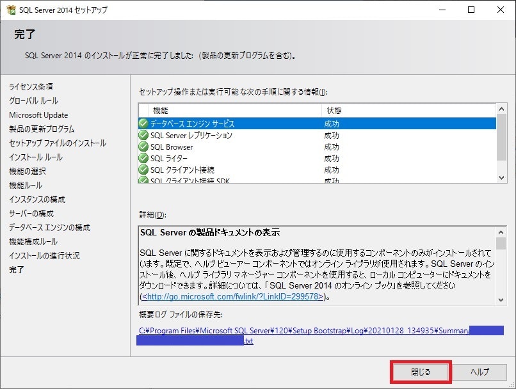This screenshot has width=516, height=389.
Task: Select the SQL クライアント接続 row
Action: (318, 170)
